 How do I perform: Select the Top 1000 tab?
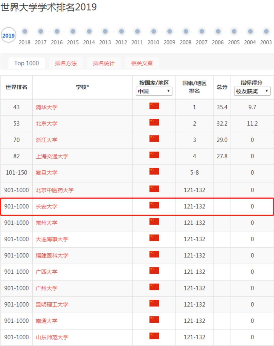26,63
